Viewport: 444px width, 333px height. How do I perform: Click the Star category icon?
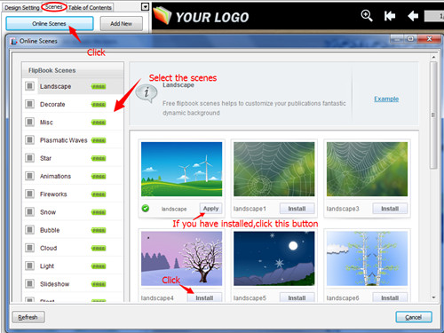[x=29, y=158]
